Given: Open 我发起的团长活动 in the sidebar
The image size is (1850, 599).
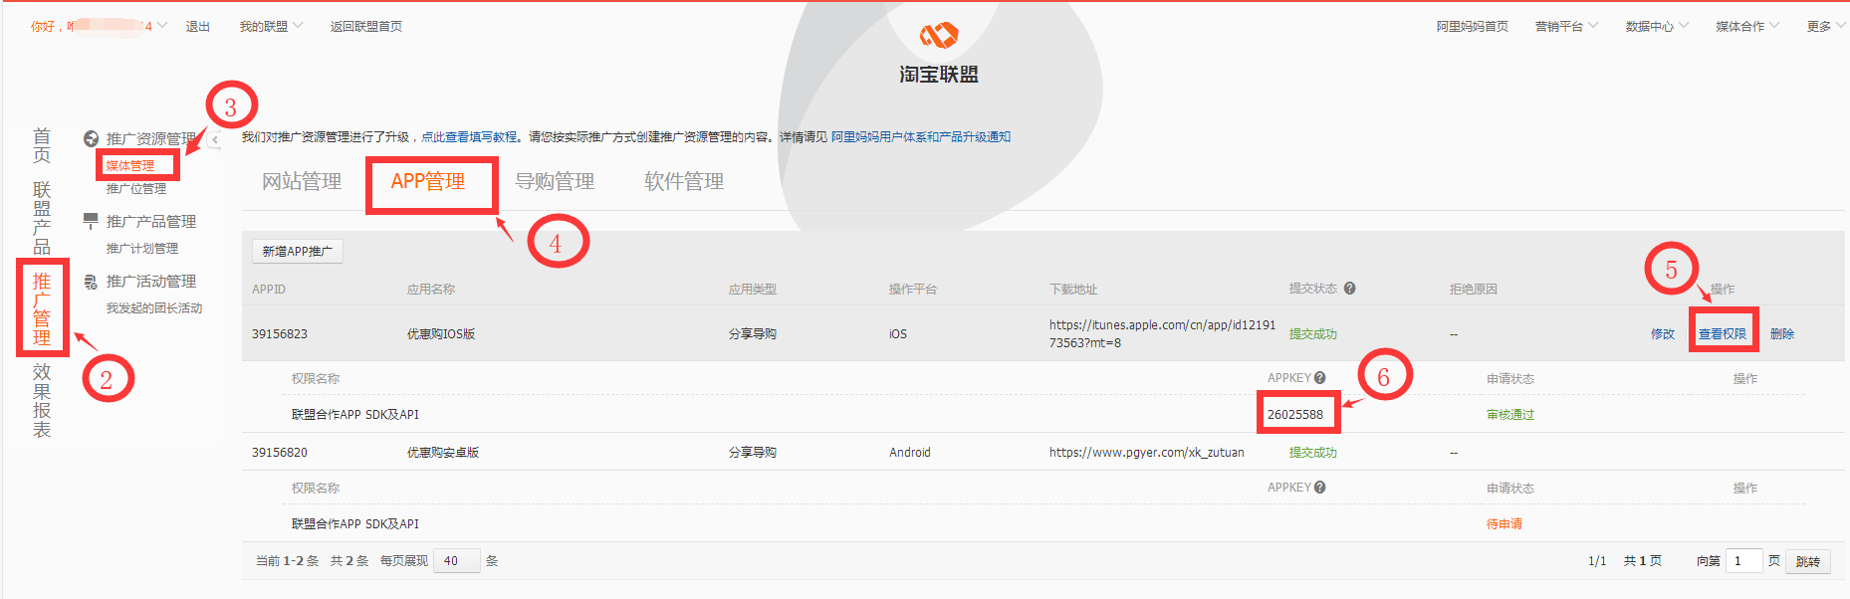Looking at the screenshot, I should (154, 307).
